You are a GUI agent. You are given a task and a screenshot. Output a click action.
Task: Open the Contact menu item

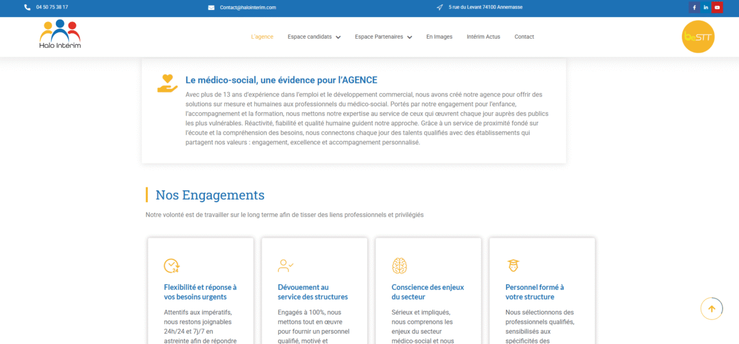pyautogui.click(x=524, y=37)
